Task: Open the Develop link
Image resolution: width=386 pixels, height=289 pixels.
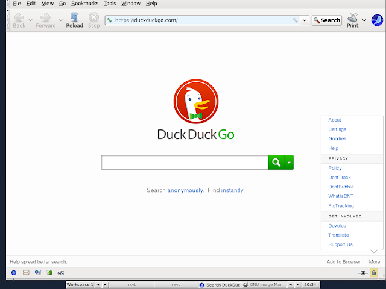Action: pos(337,226)
